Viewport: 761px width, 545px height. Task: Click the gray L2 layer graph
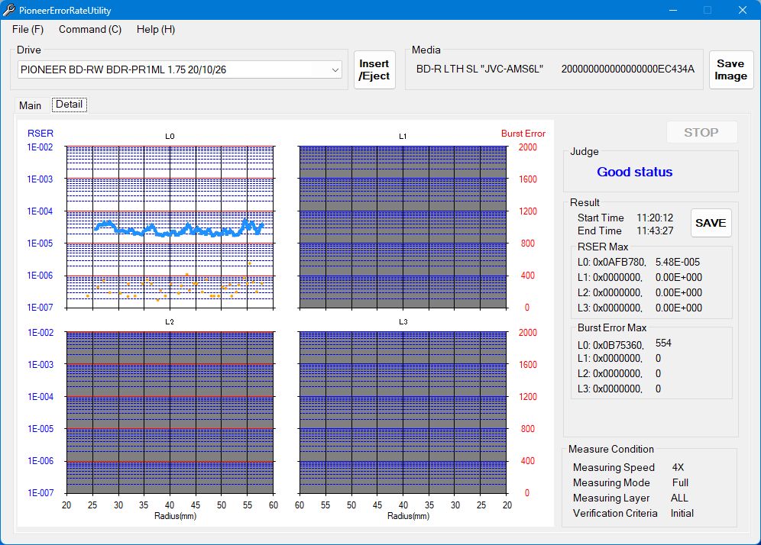point(170,412)
